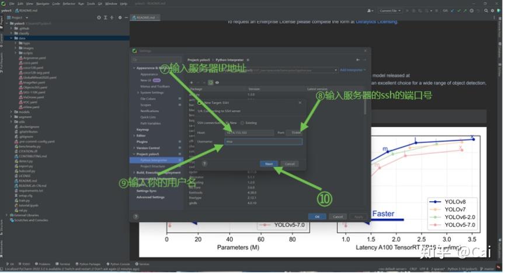Open the Current File run configuration dropdown
Image resolution: width=505 pixels, height=273 pixels.
tap(390, 10)
